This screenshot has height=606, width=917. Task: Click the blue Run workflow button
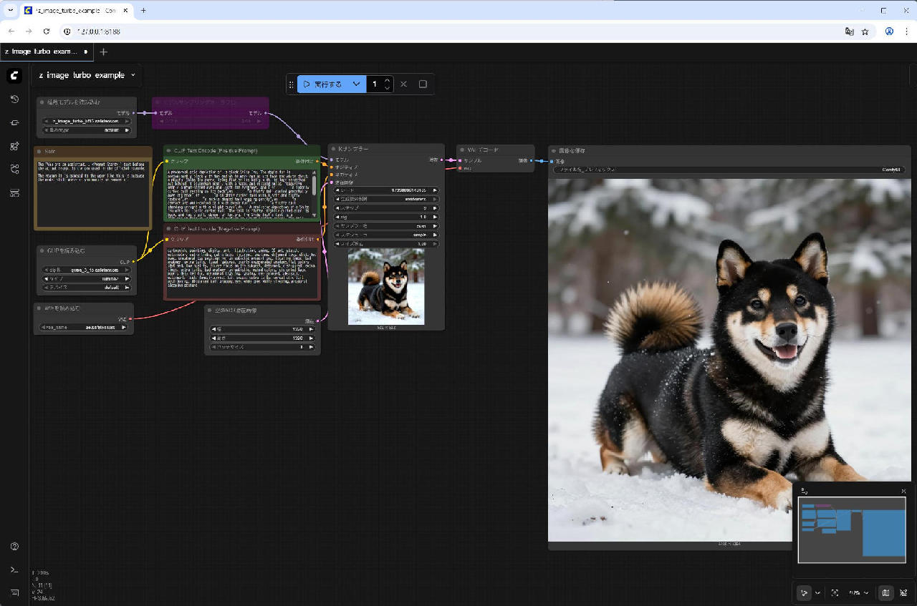coord(322,84)
